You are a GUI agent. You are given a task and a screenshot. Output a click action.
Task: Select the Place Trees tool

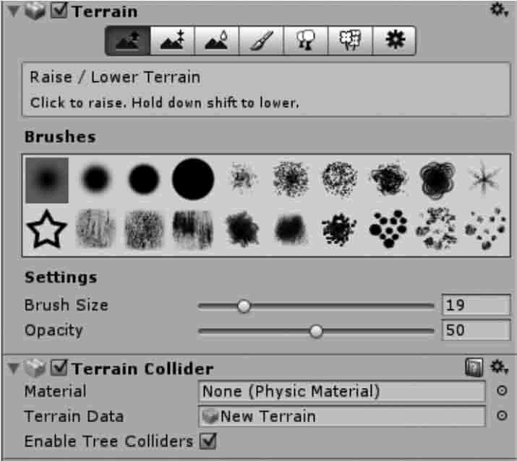306,42
